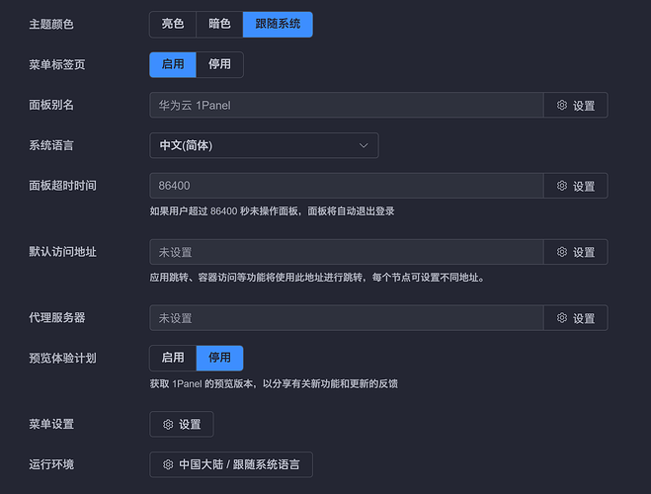Click the 主题颜色 label
The height and width of the screenshot is (494, 651).
[x=51, y=25]
